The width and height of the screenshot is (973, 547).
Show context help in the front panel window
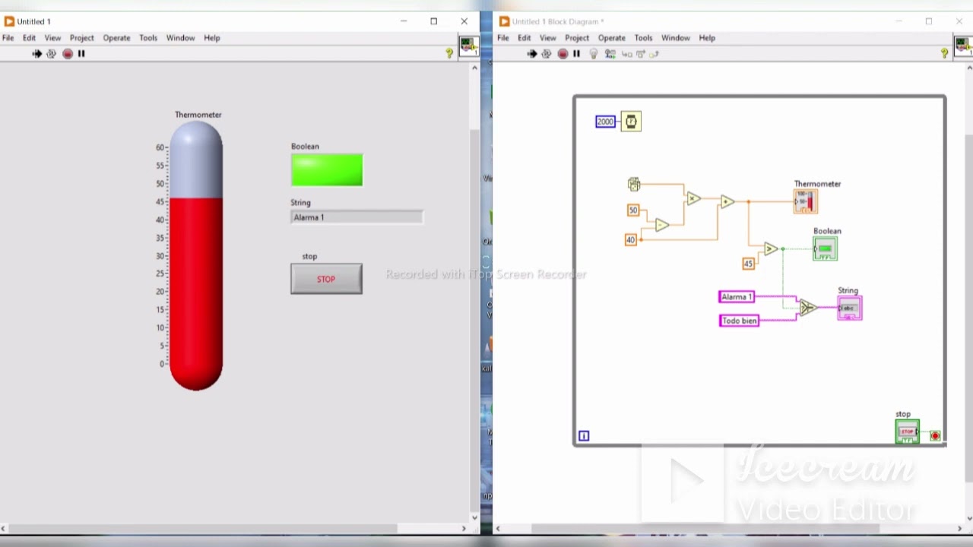(449, 53)
